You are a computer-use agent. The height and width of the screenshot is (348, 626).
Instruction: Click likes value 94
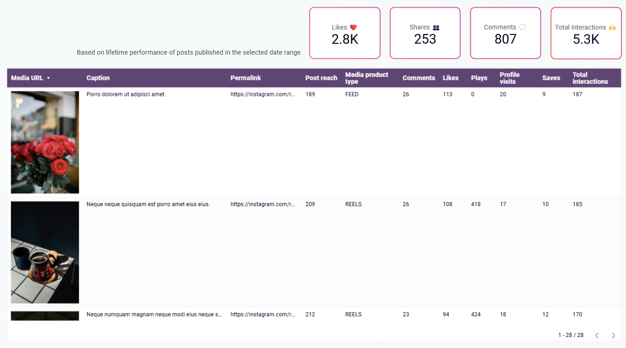(446, 314)
